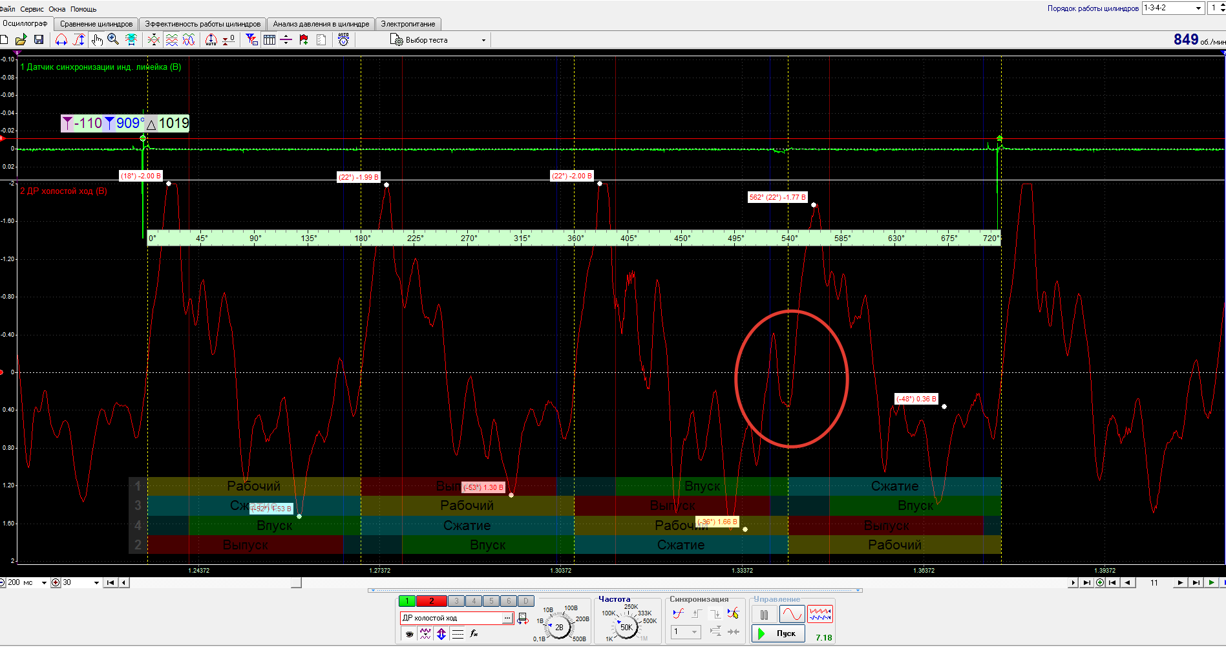Click the AUTO amplitude scaling icon
Screen dimensions: 1226x647
(211, 39)
